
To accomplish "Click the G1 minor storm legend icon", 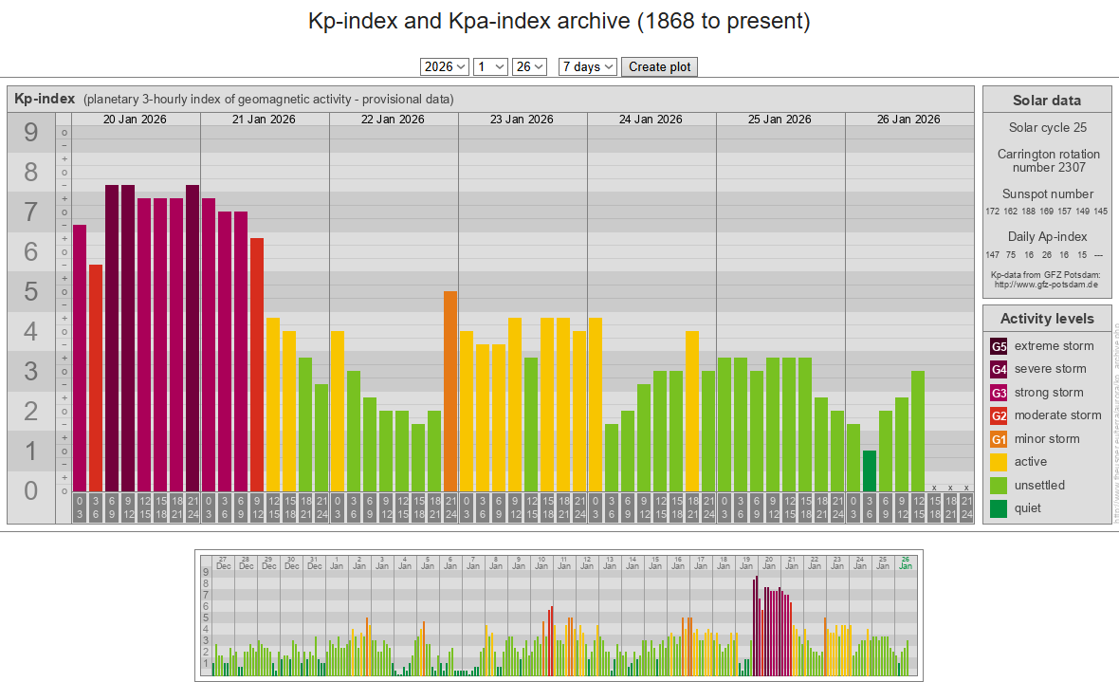I will [999, 439].
